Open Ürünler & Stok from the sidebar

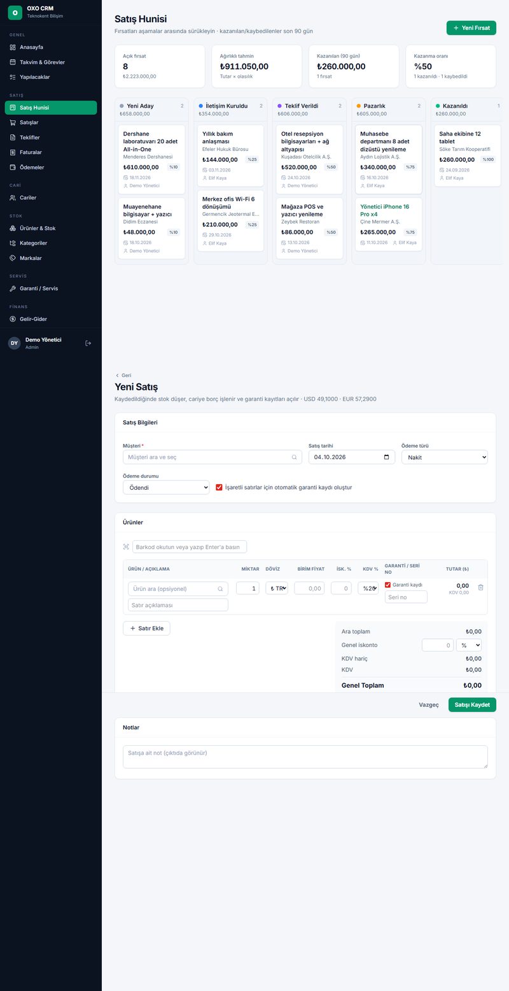[x=51, y=228]
